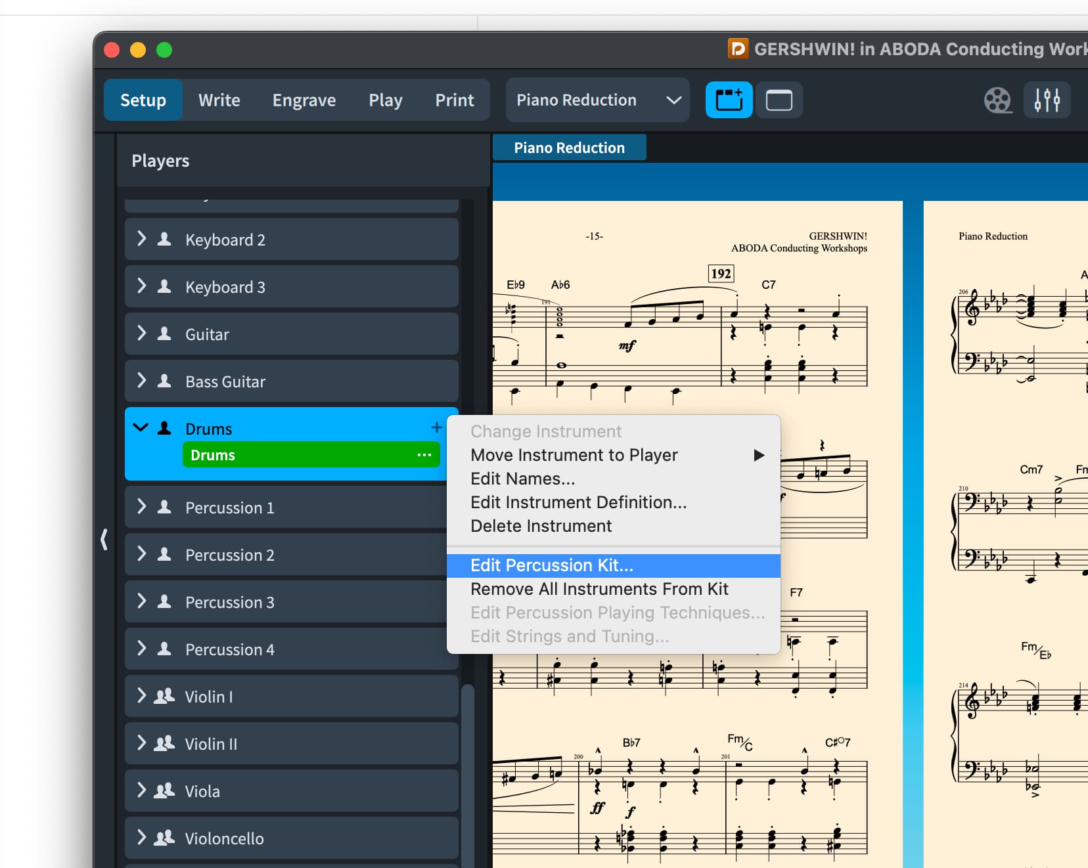Click the Percussion 4 player icon
The height and width of the screenshot is (868, 1088).
pos(164,649)
